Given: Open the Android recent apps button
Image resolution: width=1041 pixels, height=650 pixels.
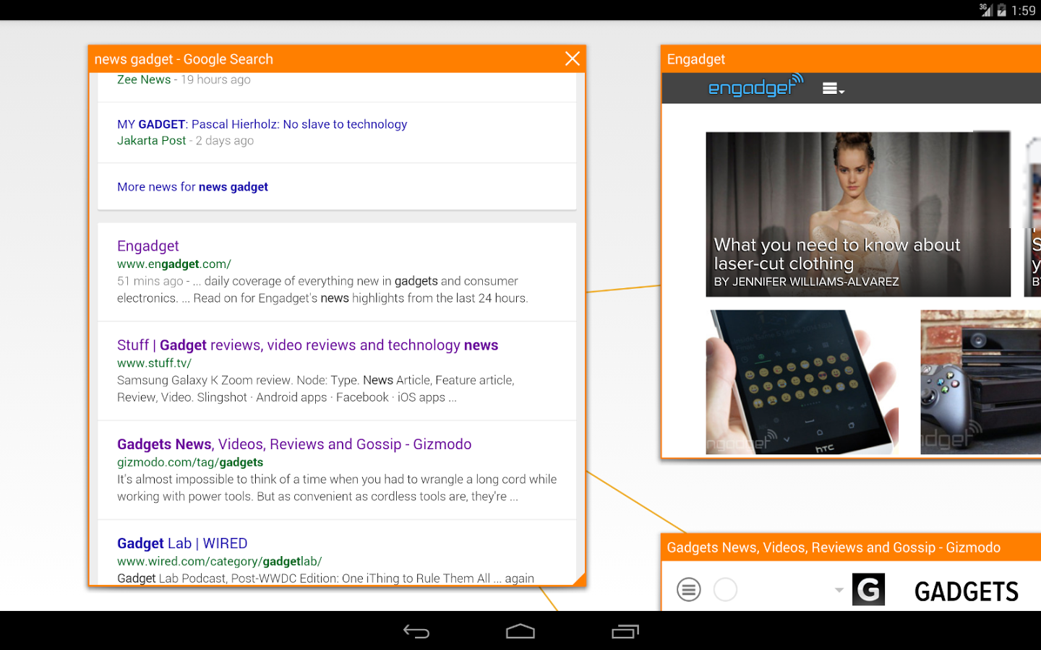Looking at the screenshot, I should tap(625, 632).
